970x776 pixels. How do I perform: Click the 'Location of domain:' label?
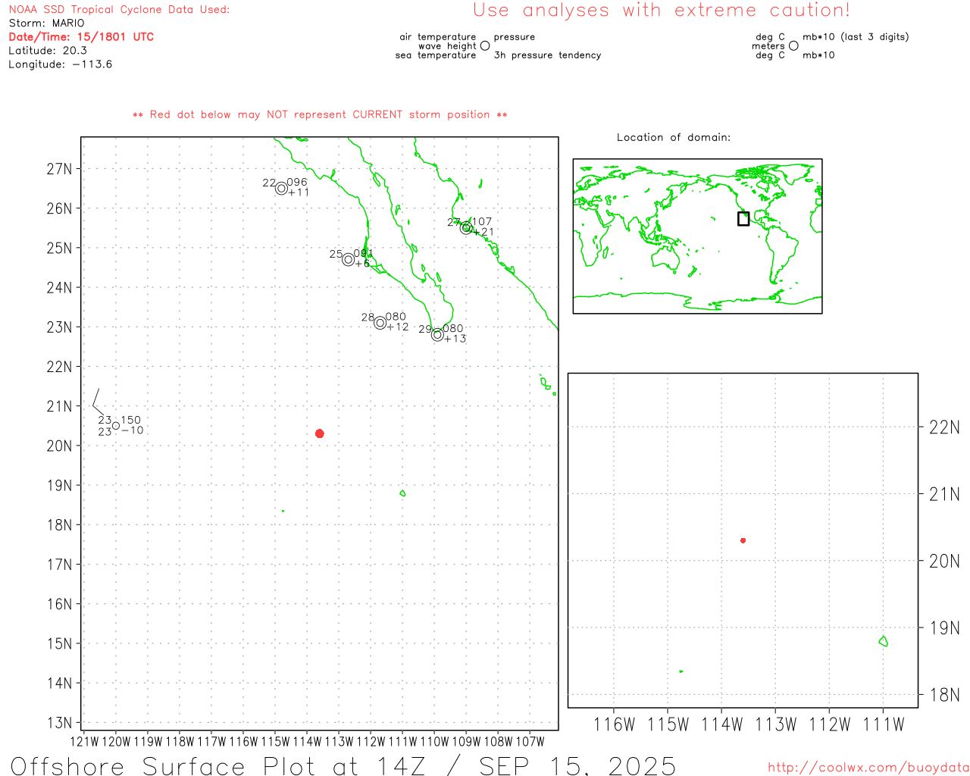pos(674,137)
